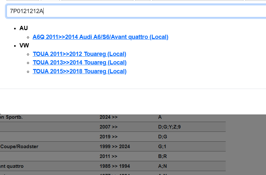Click the B;R code cell
Viewport: 266px width, 175px height.
click(x=162, y=156)
